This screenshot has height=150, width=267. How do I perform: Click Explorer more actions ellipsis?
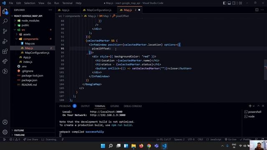coord(50,10)
